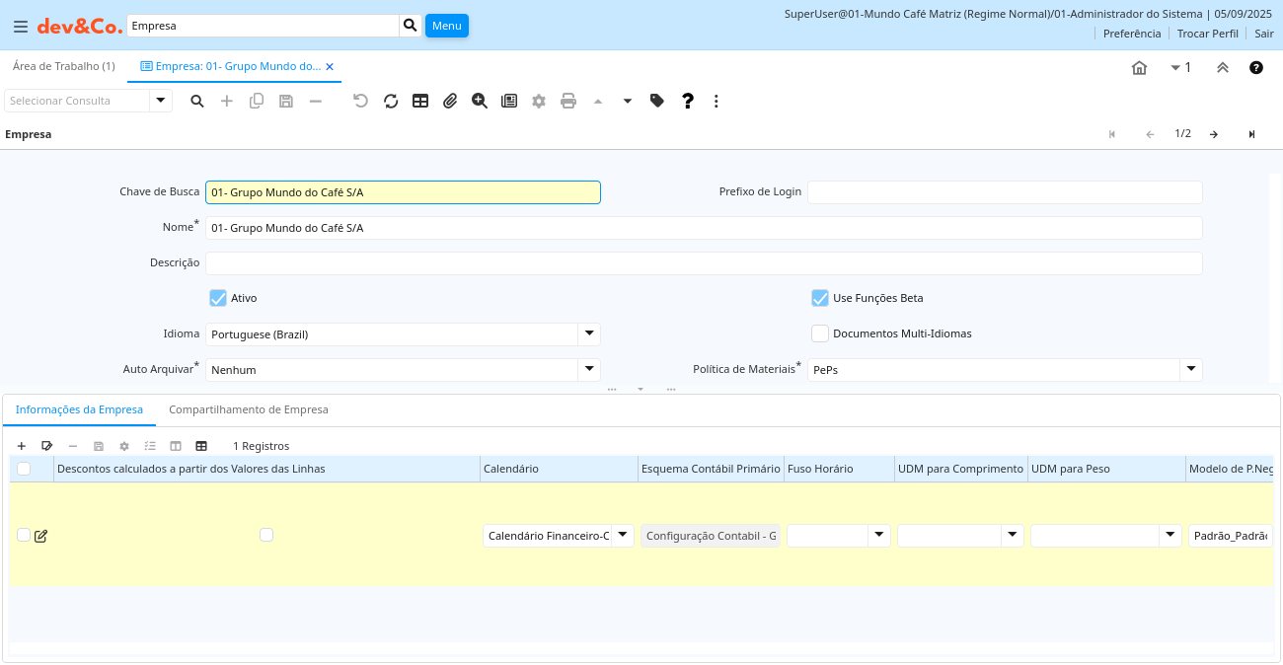Switch to Compartilhamento de Empresa tab
Screen dimensions: 1283x665
[x=248, y=409]
